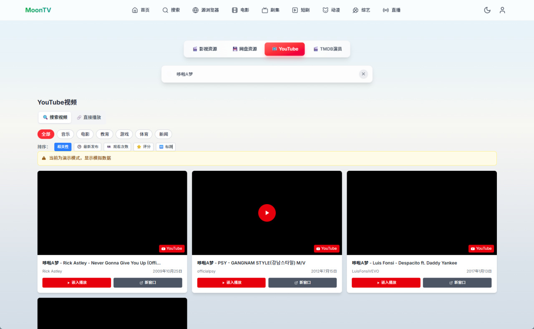Viewport: 534px width, 329px height.
Task: Click the date 2012年7月15日
Action: [324, 271]
